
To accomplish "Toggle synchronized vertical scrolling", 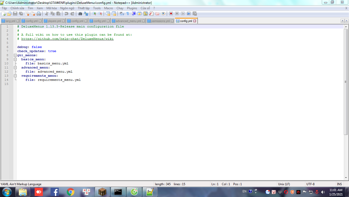I will (108, 14).
